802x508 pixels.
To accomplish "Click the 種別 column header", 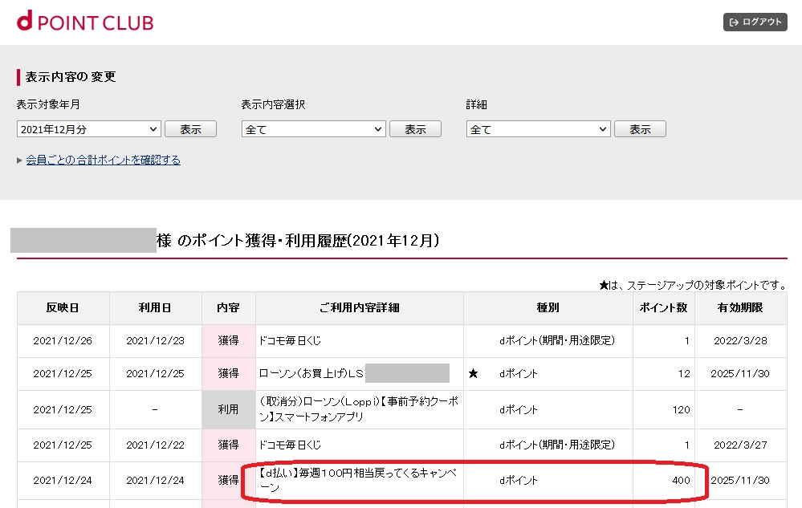I will pos(548,307).
